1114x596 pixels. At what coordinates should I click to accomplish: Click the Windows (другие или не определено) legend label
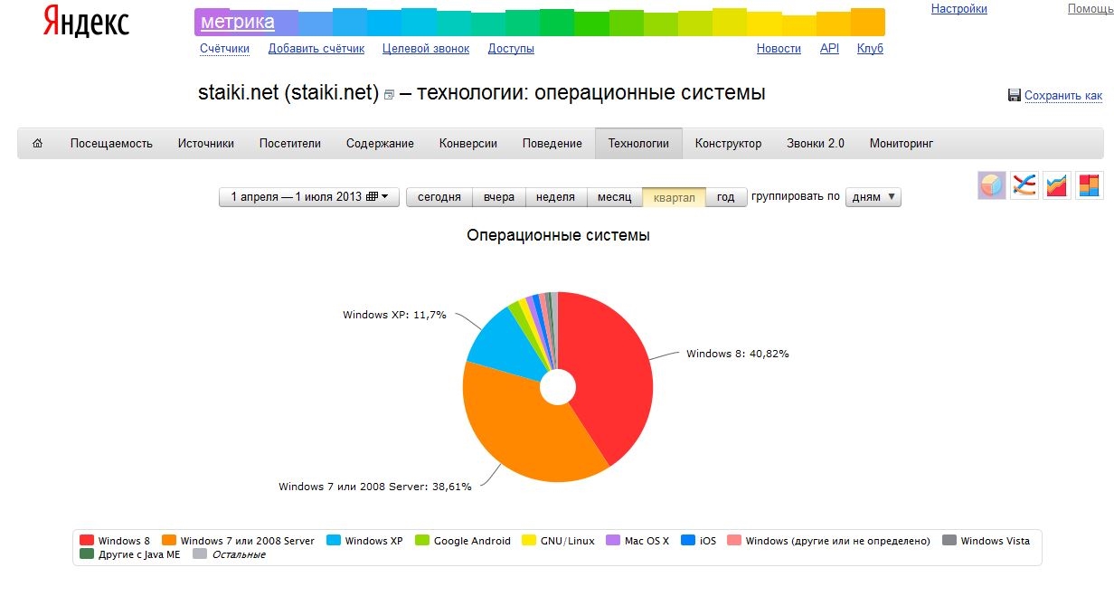[837, 541]
